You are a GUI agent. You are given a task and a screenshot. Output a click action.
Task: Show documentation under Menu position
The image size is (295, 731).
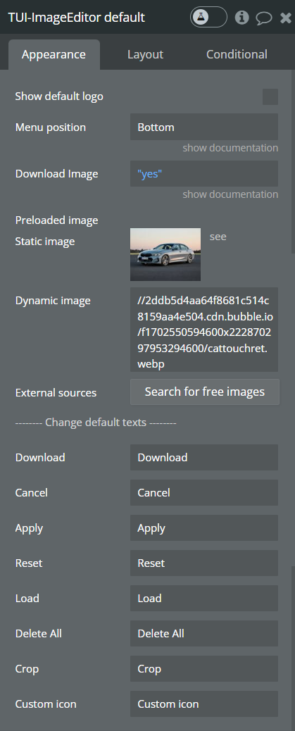(x=230, y=148)
